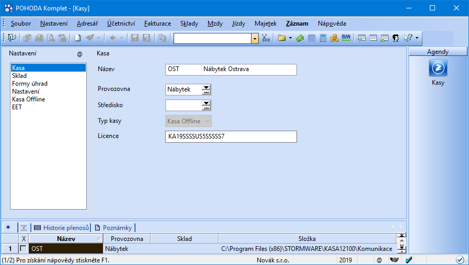The width and height of the screenshot is (469, 265).
Task: Click the IBAN toolbar icon
Action: (x=346, y=38)
